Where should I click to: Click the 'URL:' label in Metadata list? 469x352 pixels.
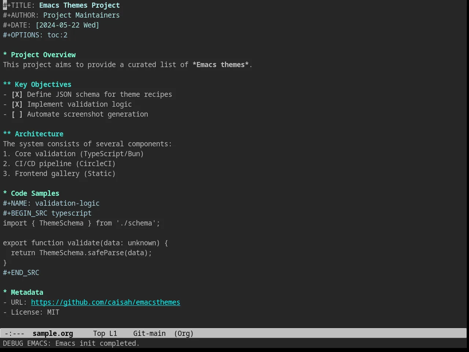(x=19, y=302)
